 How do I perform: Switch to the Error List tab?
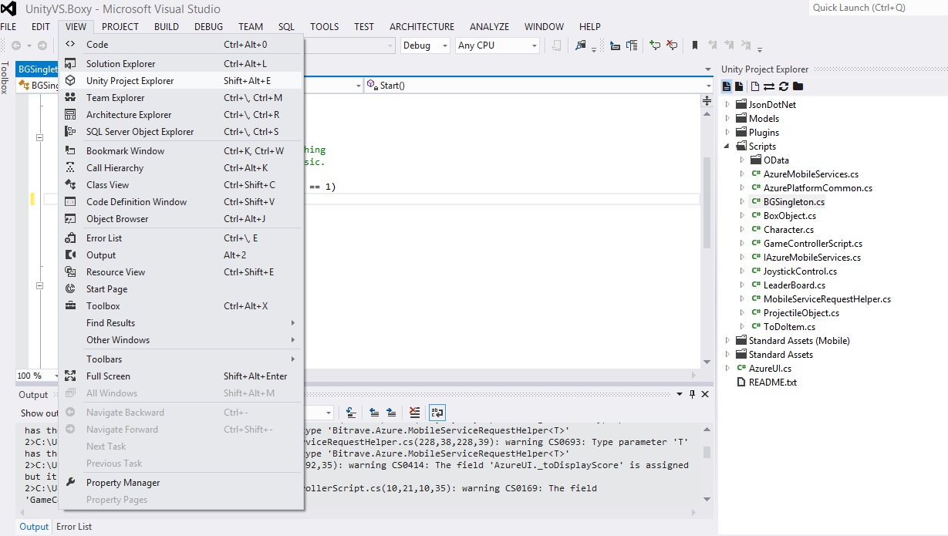tap(74, 527)
